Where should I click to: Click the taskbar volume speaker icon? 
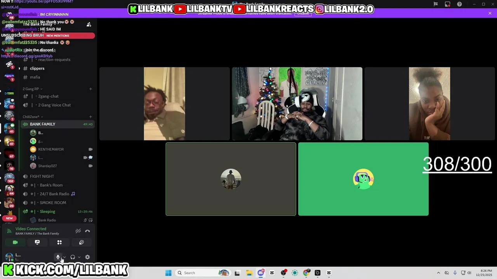click(x=469, y=273)
